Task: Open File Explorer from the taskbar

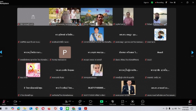Action: [25, 109]
